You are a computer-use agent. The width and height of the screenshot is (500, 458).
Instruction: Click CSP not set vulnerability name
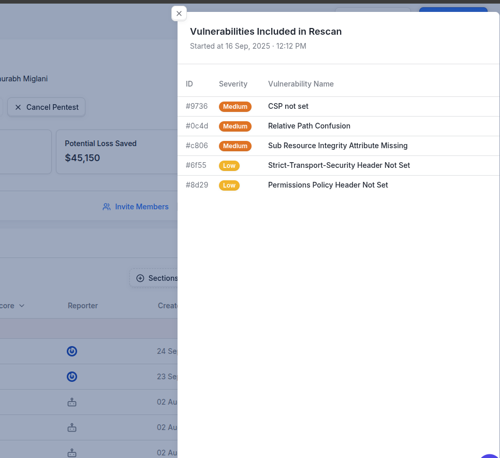pos(288,106)
